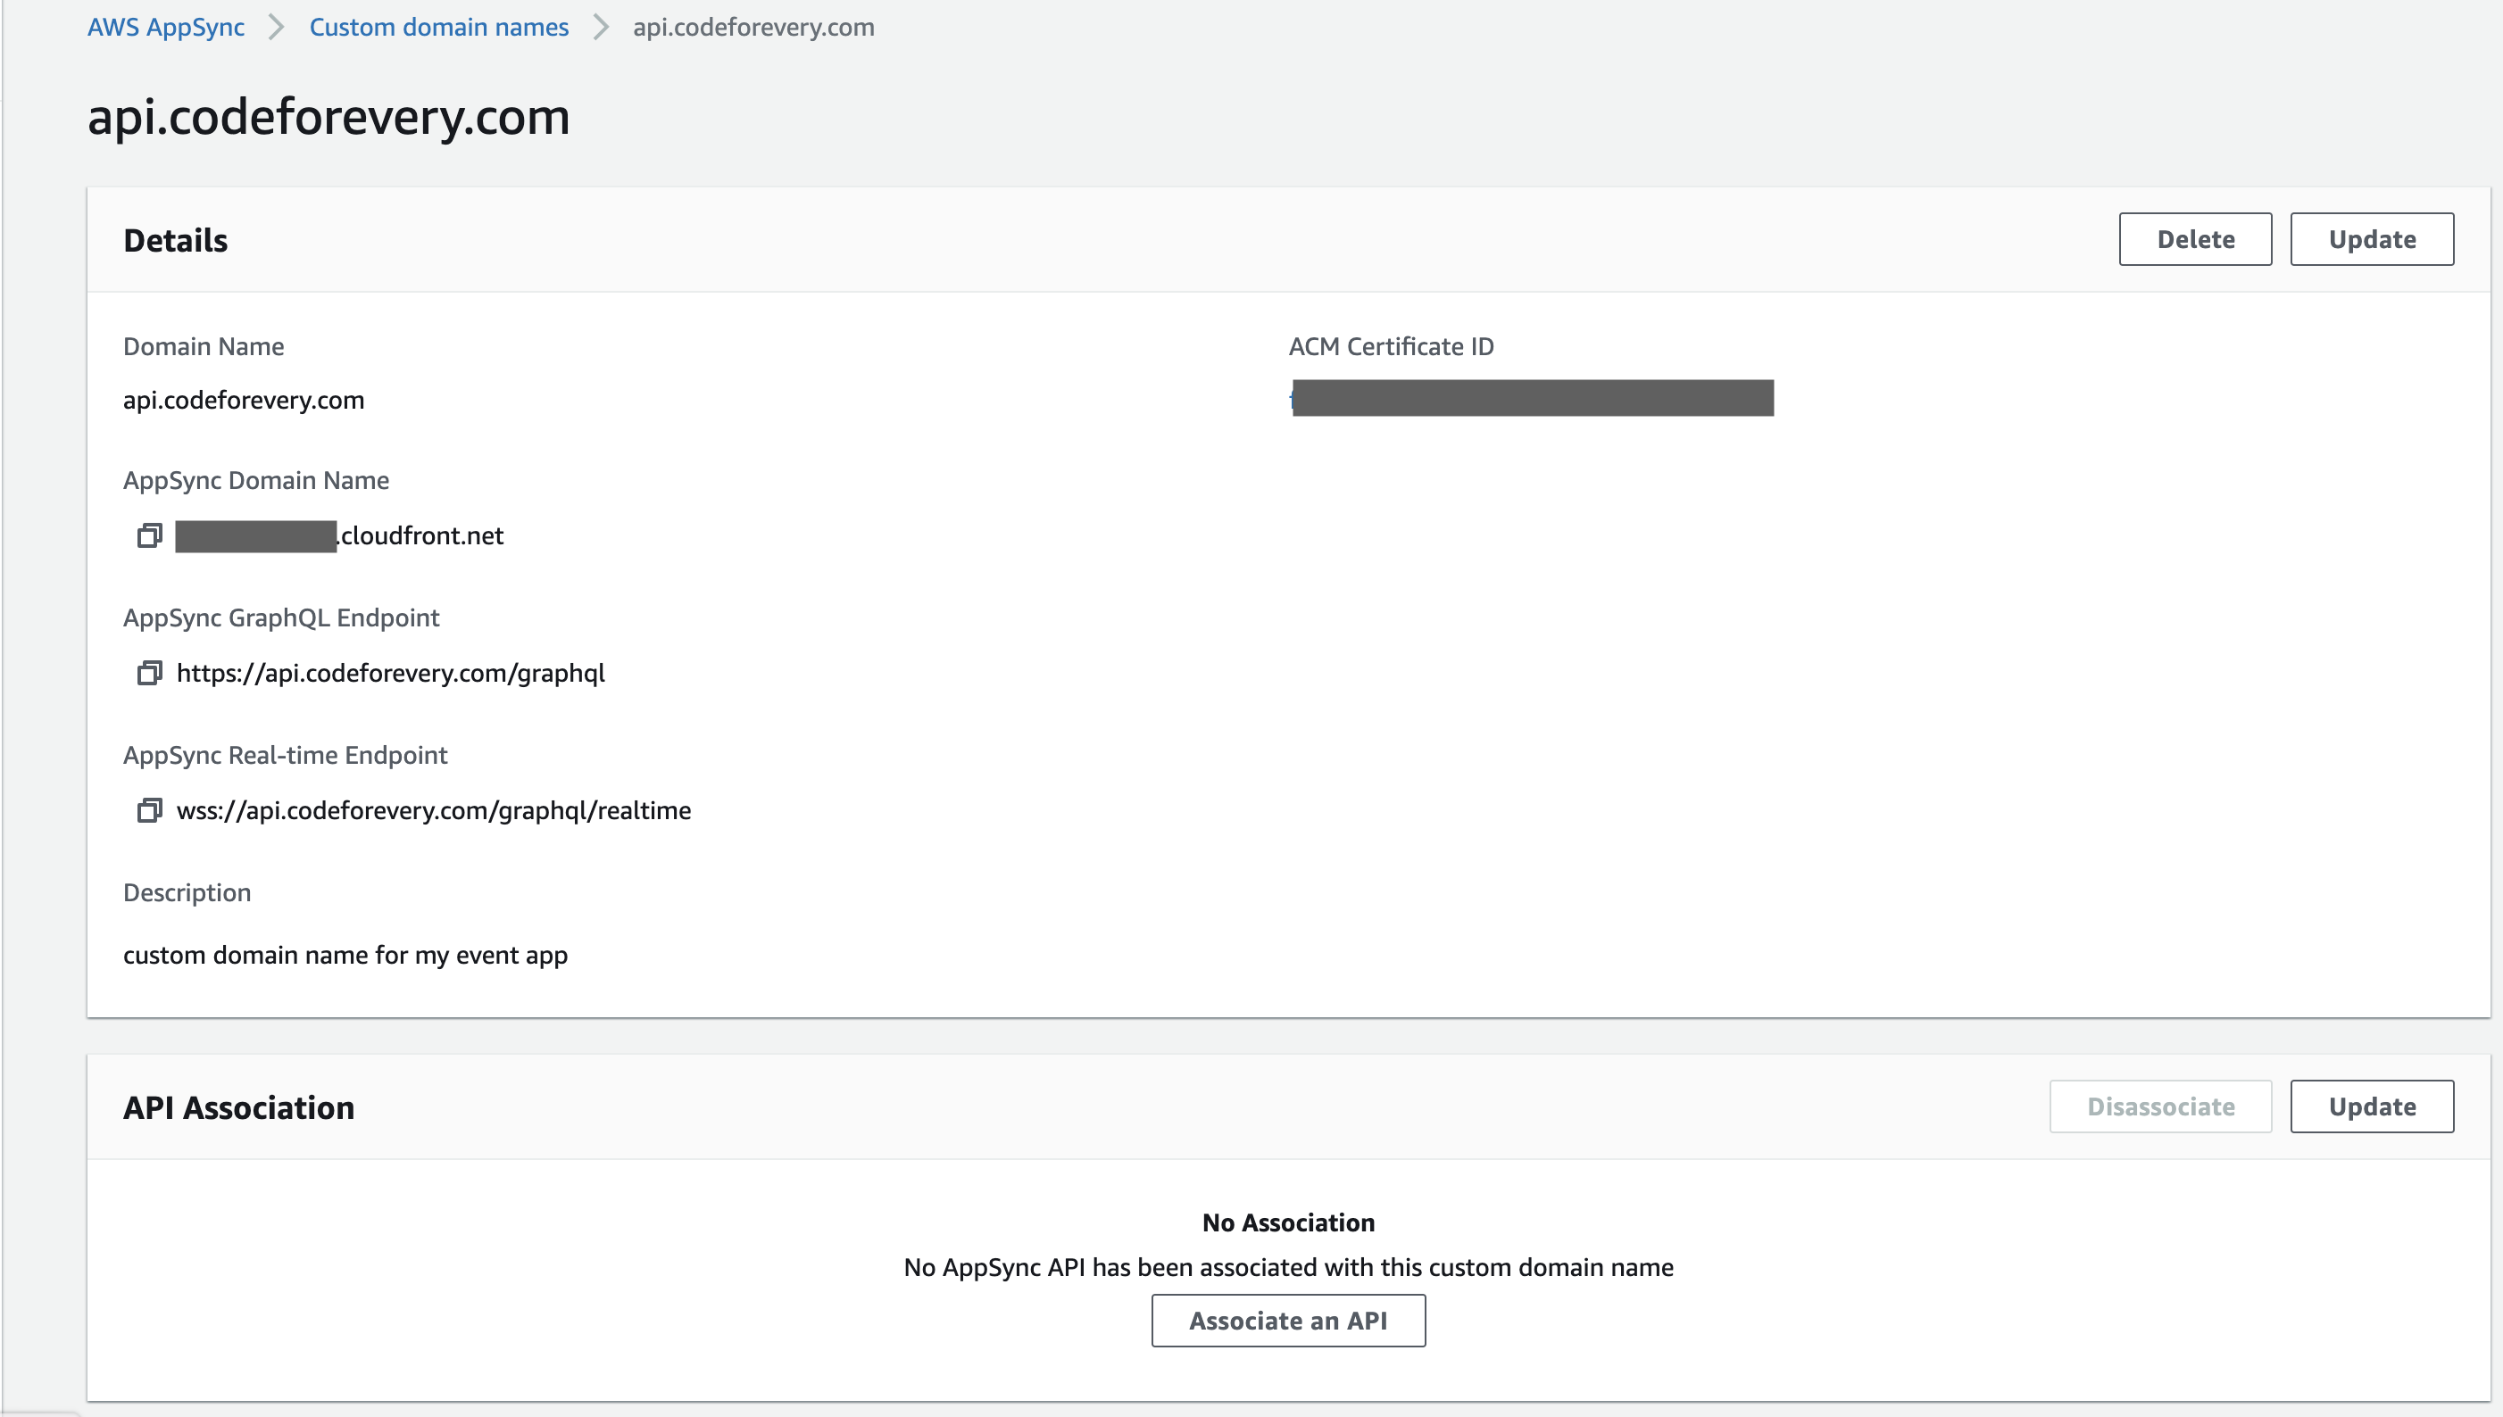Viewport: 2503px width, 1417px height.
Task: Copy the AppSync Real-time Endpoint wss URL
Action: [x=149, y=809]
